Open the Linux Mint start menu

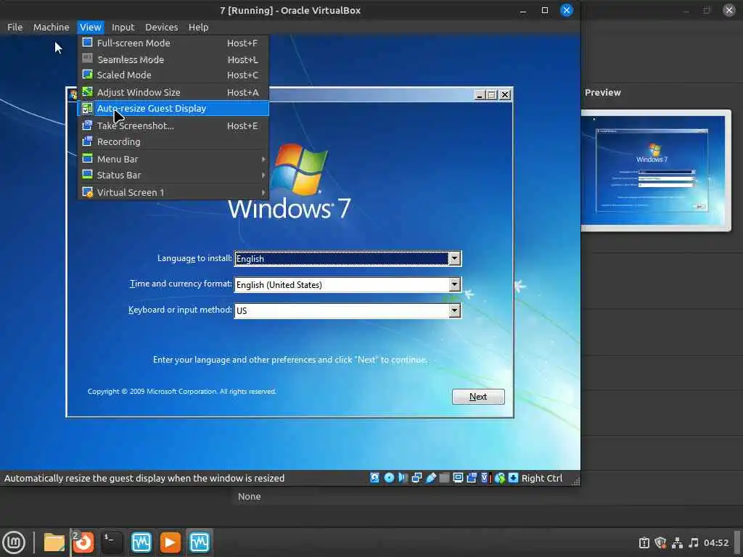(14, 542)
